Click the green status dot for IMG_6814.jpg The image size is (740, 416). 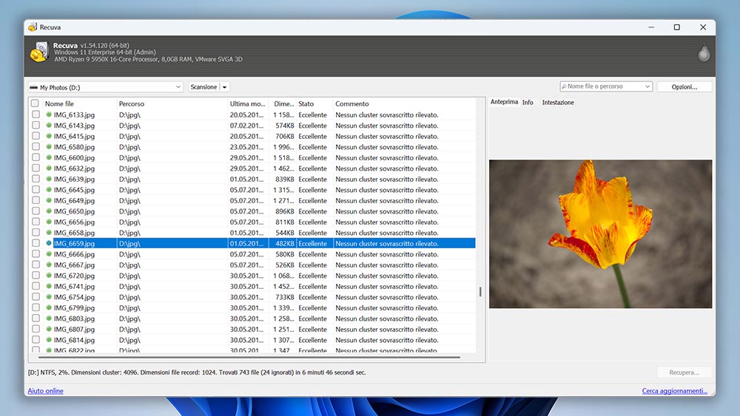[x=49, y=340]
